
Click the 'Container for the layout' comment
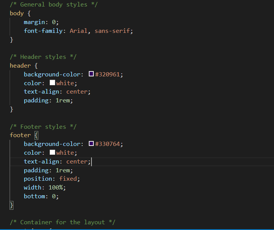[x=62, y=222]
